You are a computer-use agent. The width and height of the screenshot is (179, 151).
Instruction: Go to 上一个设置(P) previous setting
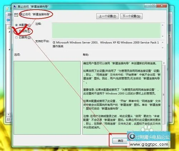coord(107,16)
